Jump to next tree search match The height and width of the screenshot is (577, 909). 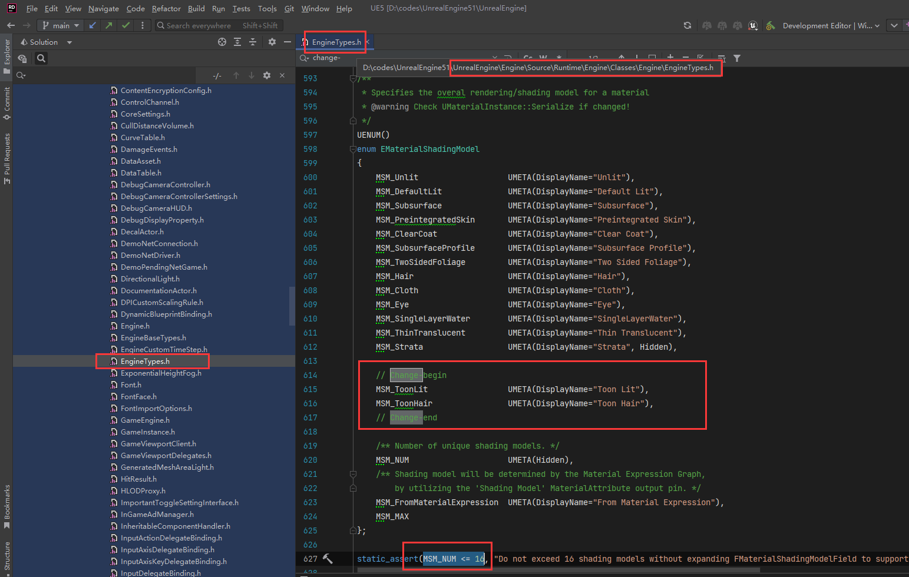[x=252, y=75]
